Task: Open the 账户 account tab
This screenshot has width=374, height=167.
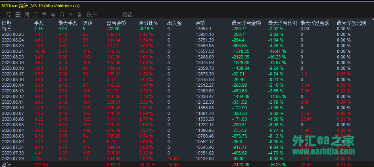Action: tap(92, 15)
